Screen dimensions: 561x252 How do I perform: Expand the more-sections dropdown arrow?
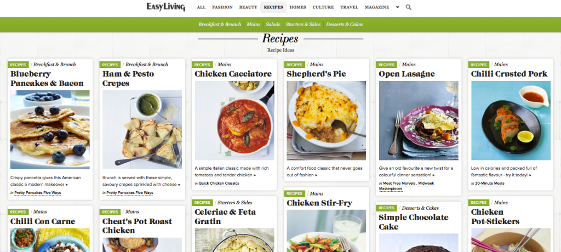397,7
